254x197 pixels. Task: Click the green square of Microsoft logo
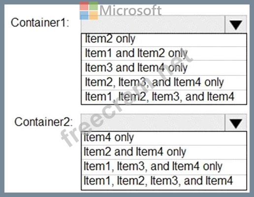click(94, 6)
